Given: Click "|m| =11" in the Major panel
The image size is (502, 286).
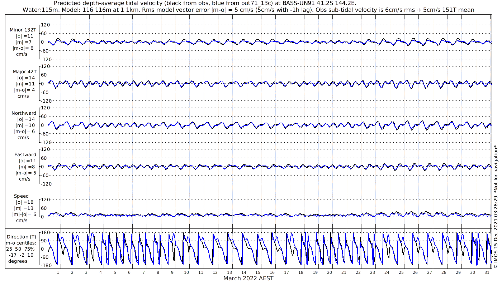Looking at the screenshot, I should click(25, 84).
